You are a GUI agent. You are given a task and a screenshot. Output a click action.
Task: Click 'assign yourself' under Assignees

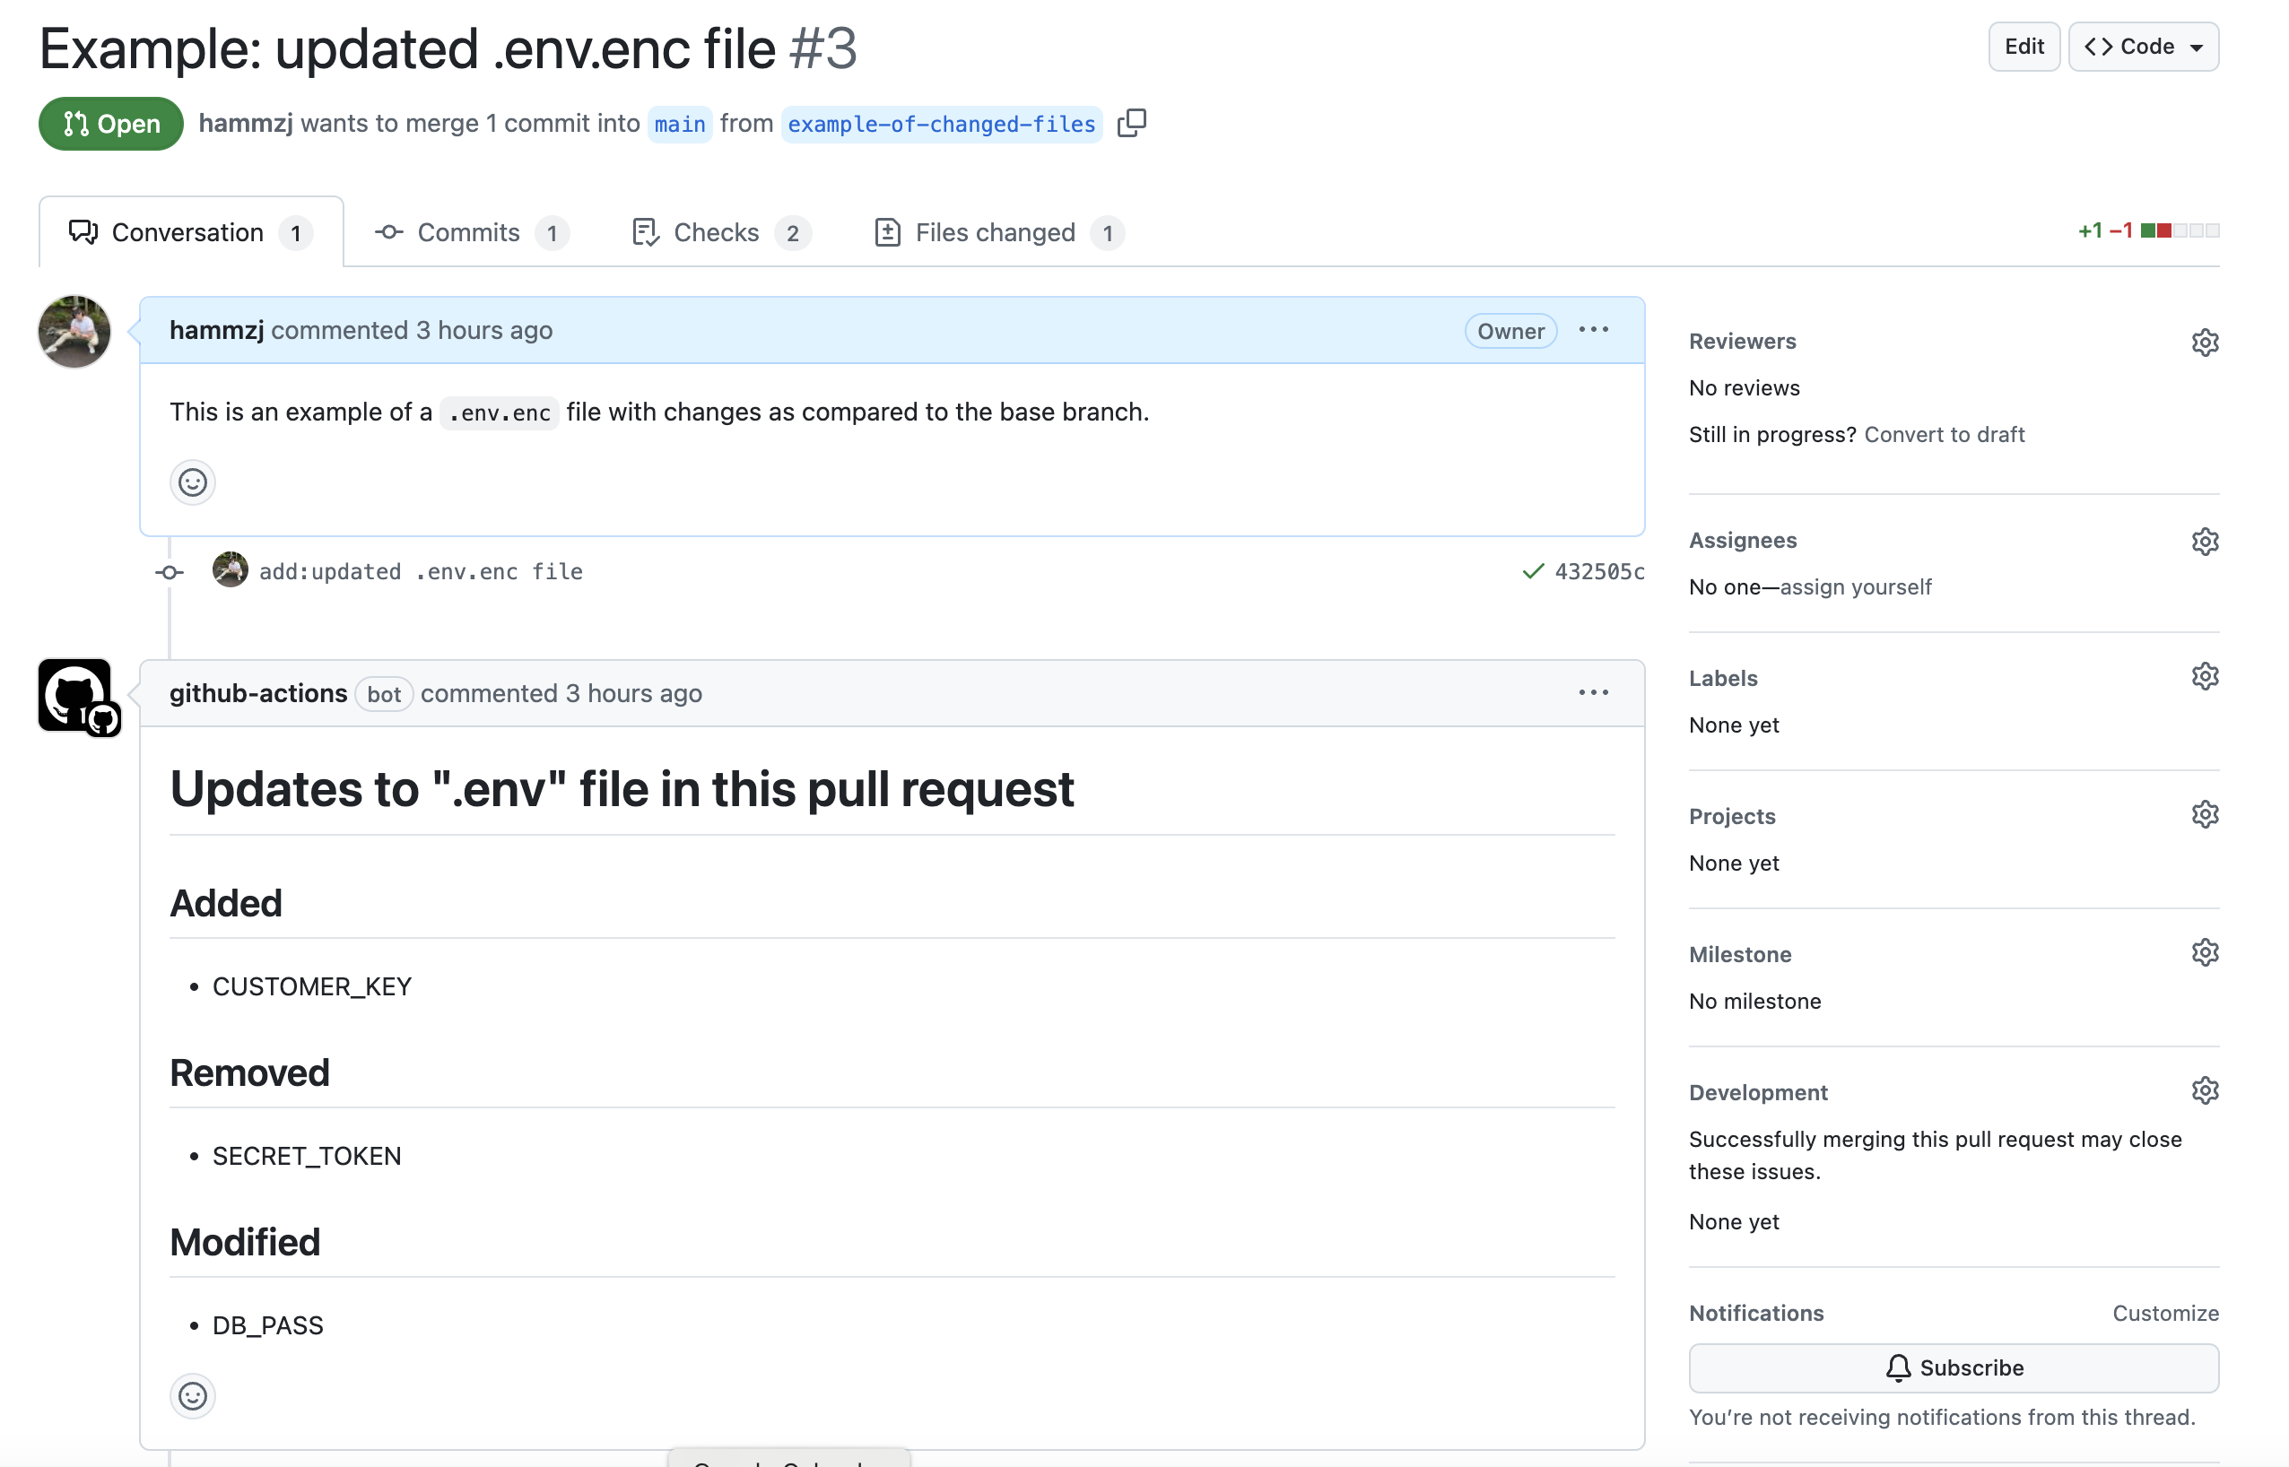(x=1855, y=586)
